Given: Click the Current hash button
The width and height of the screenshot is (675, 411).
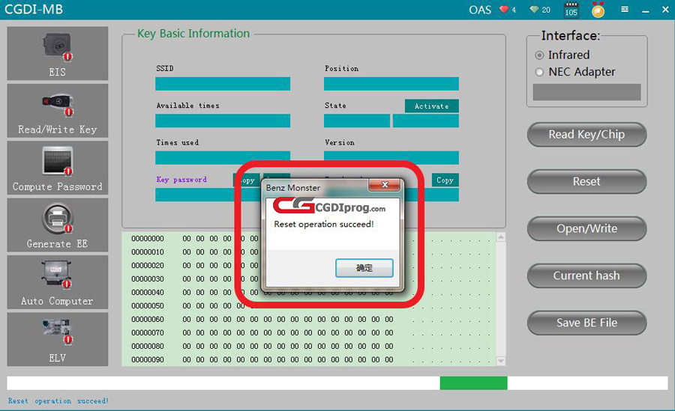Looking at the screenshot, I should point(586,275).
